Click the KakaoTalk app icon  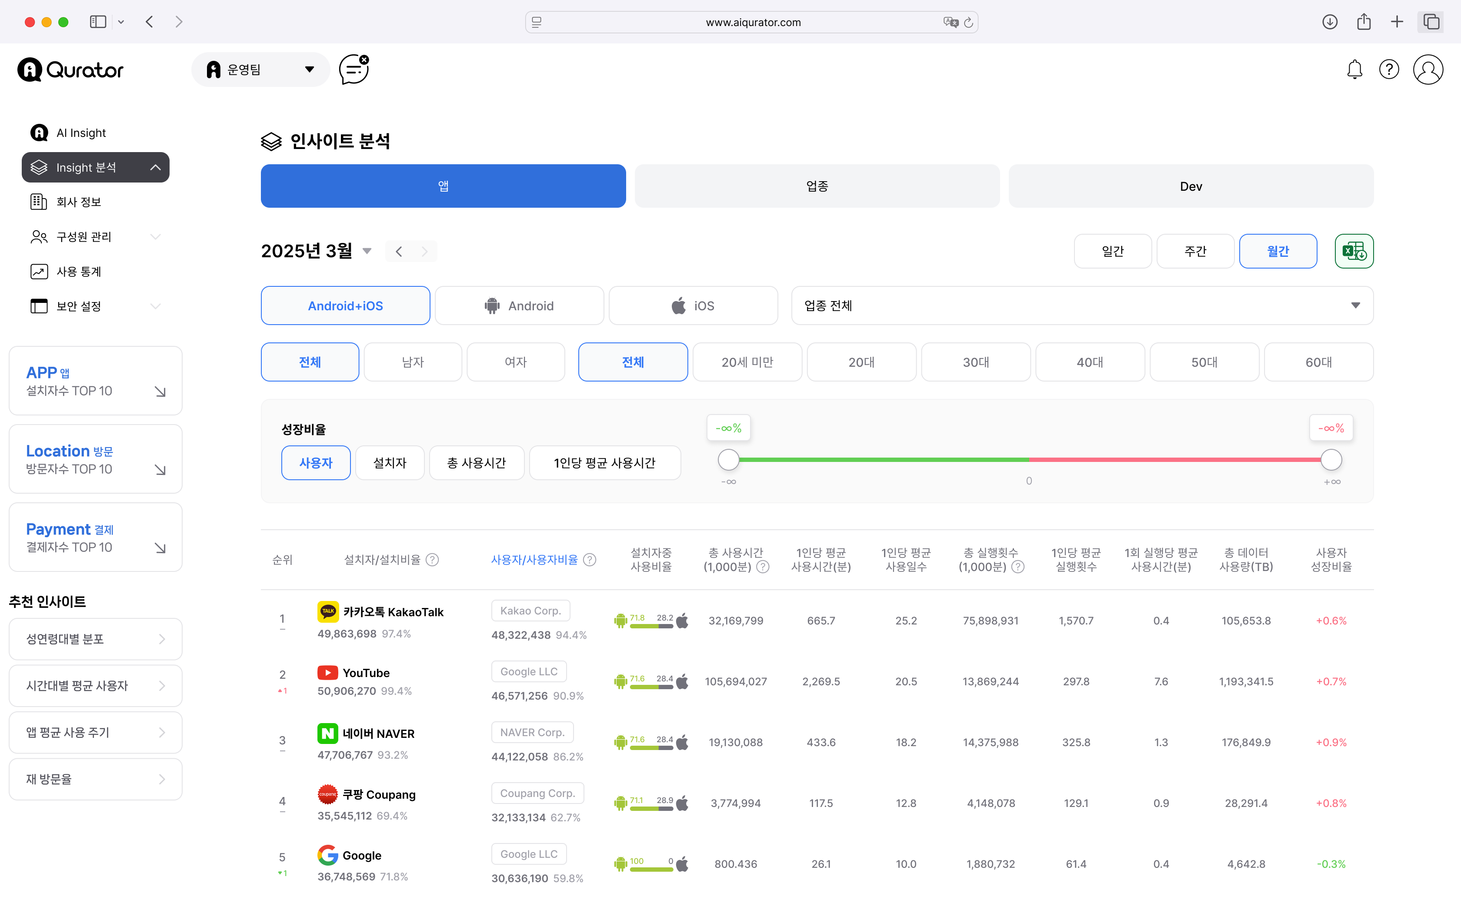(x=327, y=611)
